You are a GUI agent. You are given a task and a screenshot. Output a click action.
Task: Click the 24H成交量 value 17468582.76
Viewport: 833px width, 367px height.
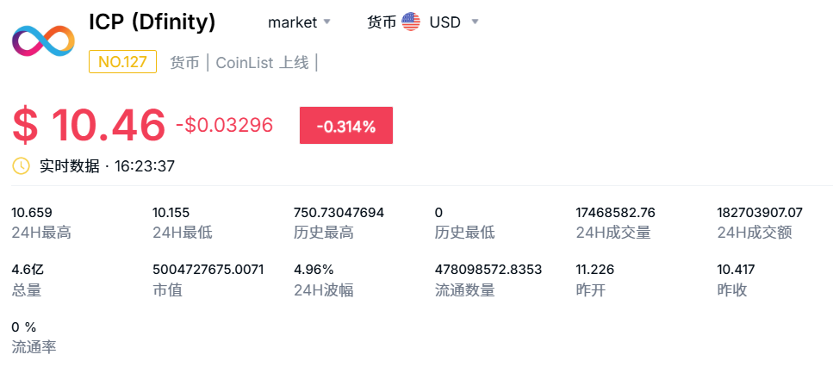[615, 212]
